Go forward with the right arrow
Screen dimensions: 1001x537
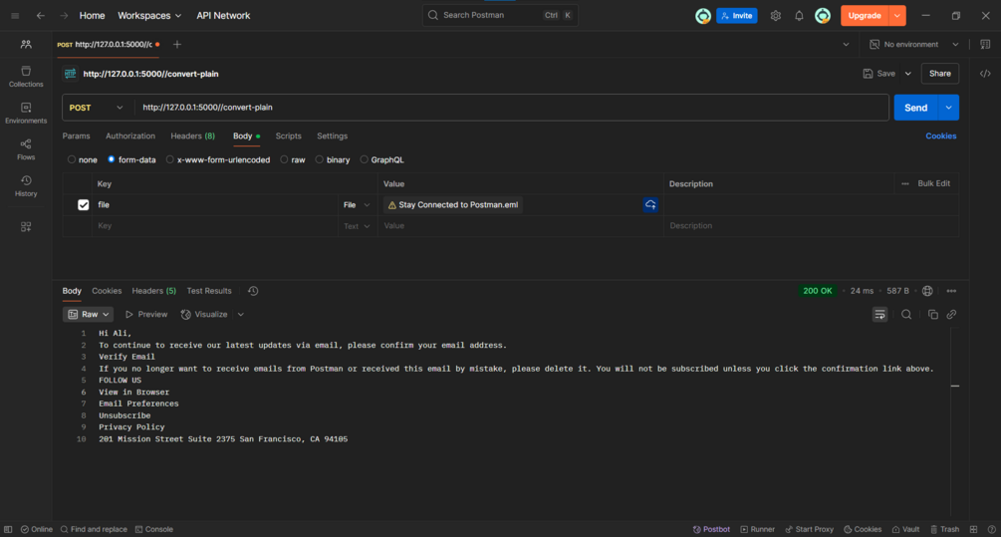pos(64,15)
